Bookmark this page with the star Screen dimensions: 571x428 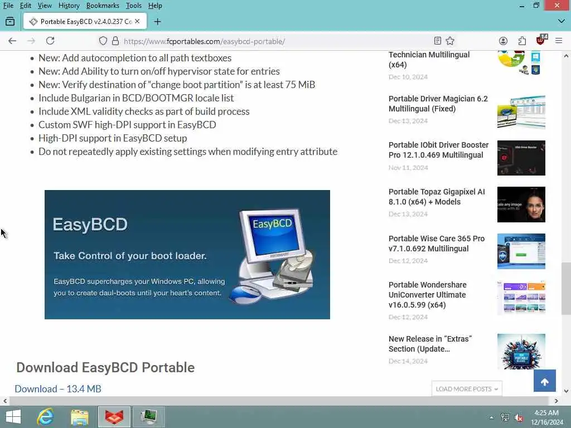point(450,41)
